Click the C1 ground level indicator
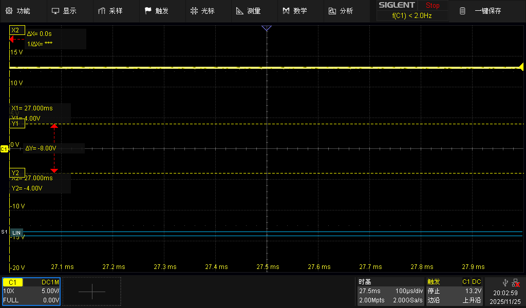526x308 pixels. point(4,149)
